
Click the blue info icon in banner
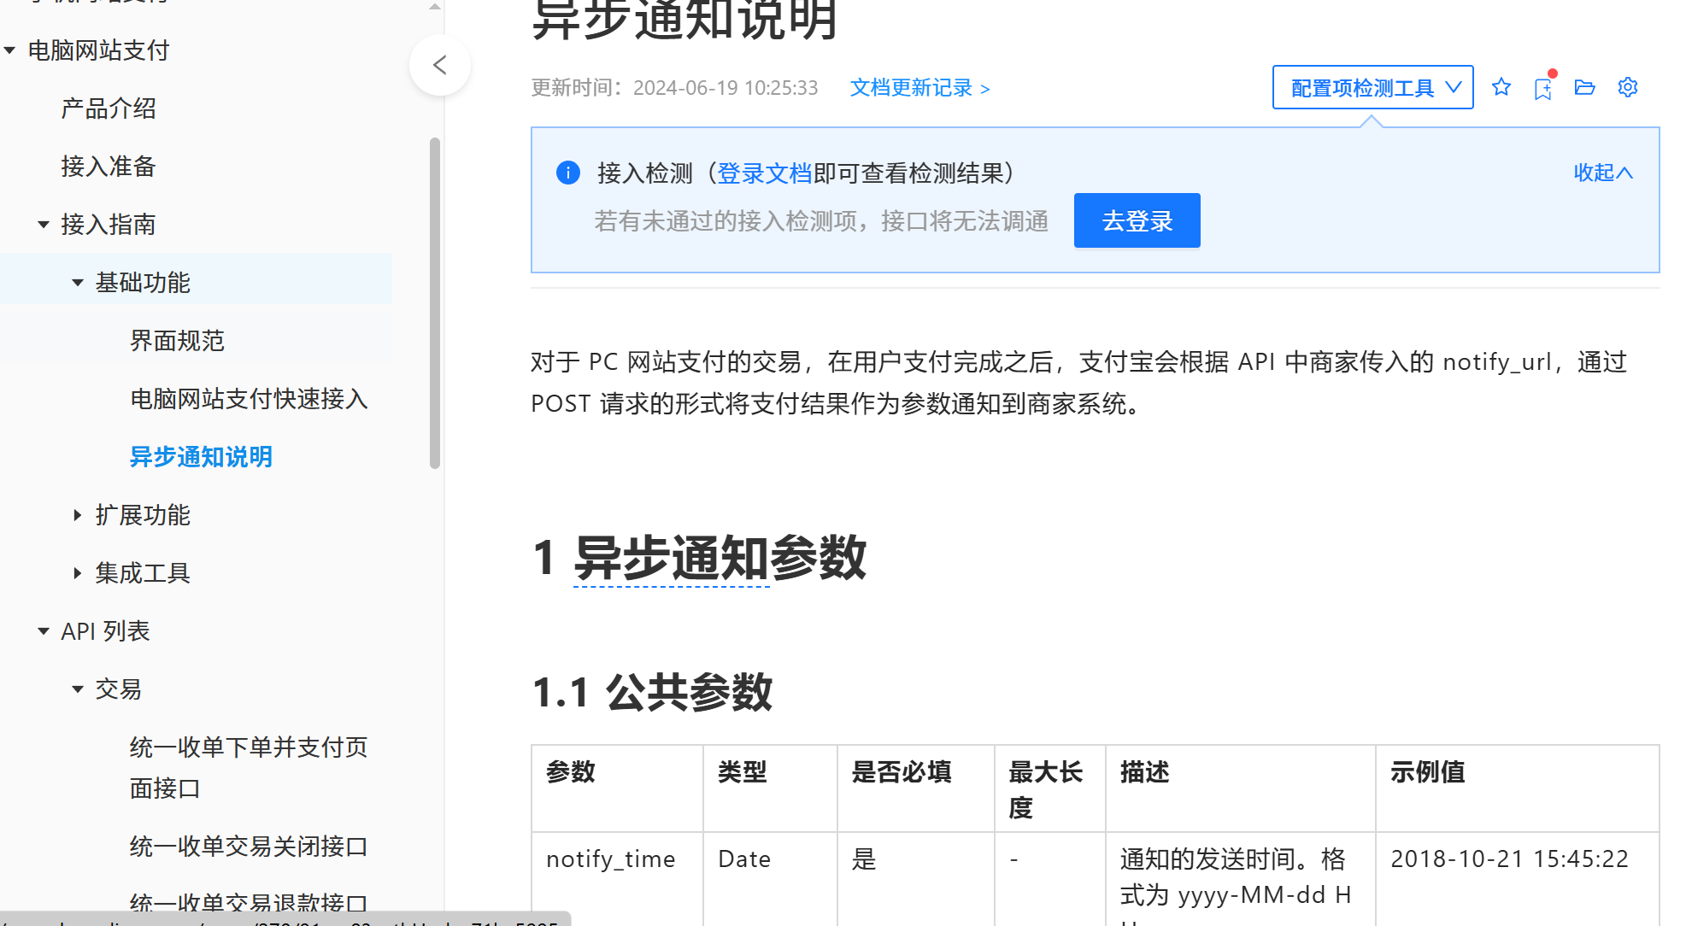coord(568,173)
